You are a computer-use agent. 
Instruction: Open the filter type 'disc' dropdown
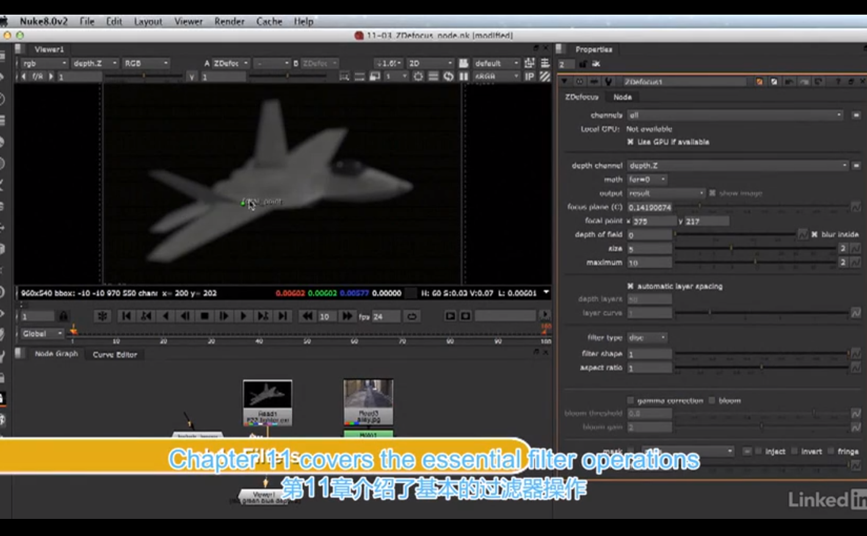pos(647,338)
